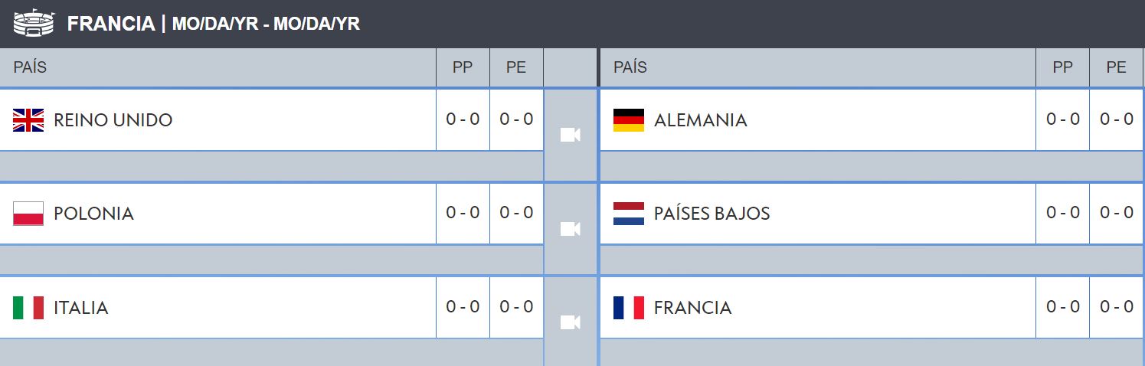
Task: Click the FRANCIA date range title
Action: (214, 24)
